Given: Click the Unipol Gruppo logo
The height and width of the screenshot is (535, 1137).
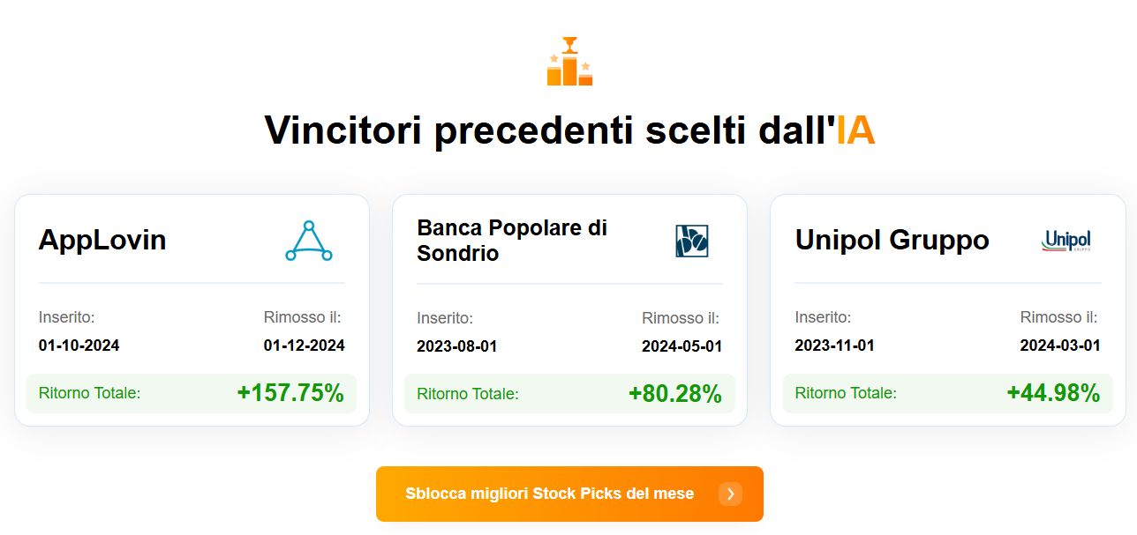Looking at the screenshot, I should click(1066, 241).
